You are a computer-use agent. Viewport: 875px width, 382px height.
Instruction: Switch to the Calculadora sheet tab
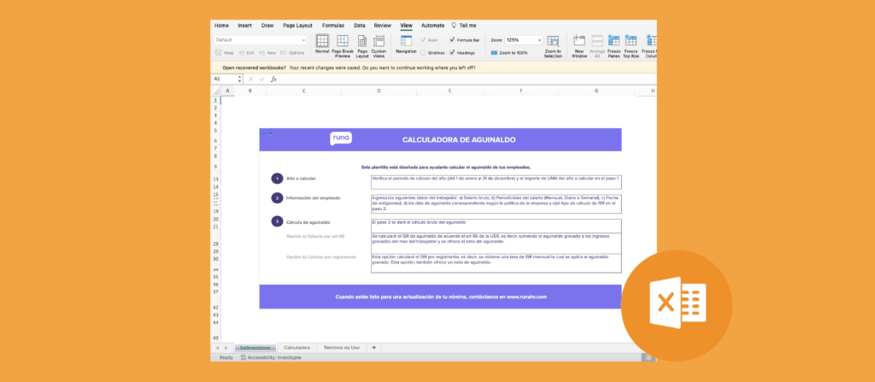297,348
